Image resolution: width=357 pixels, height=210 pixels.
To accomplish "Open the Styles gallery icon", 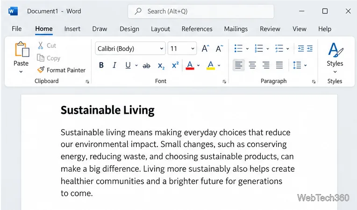I will 335,50.
